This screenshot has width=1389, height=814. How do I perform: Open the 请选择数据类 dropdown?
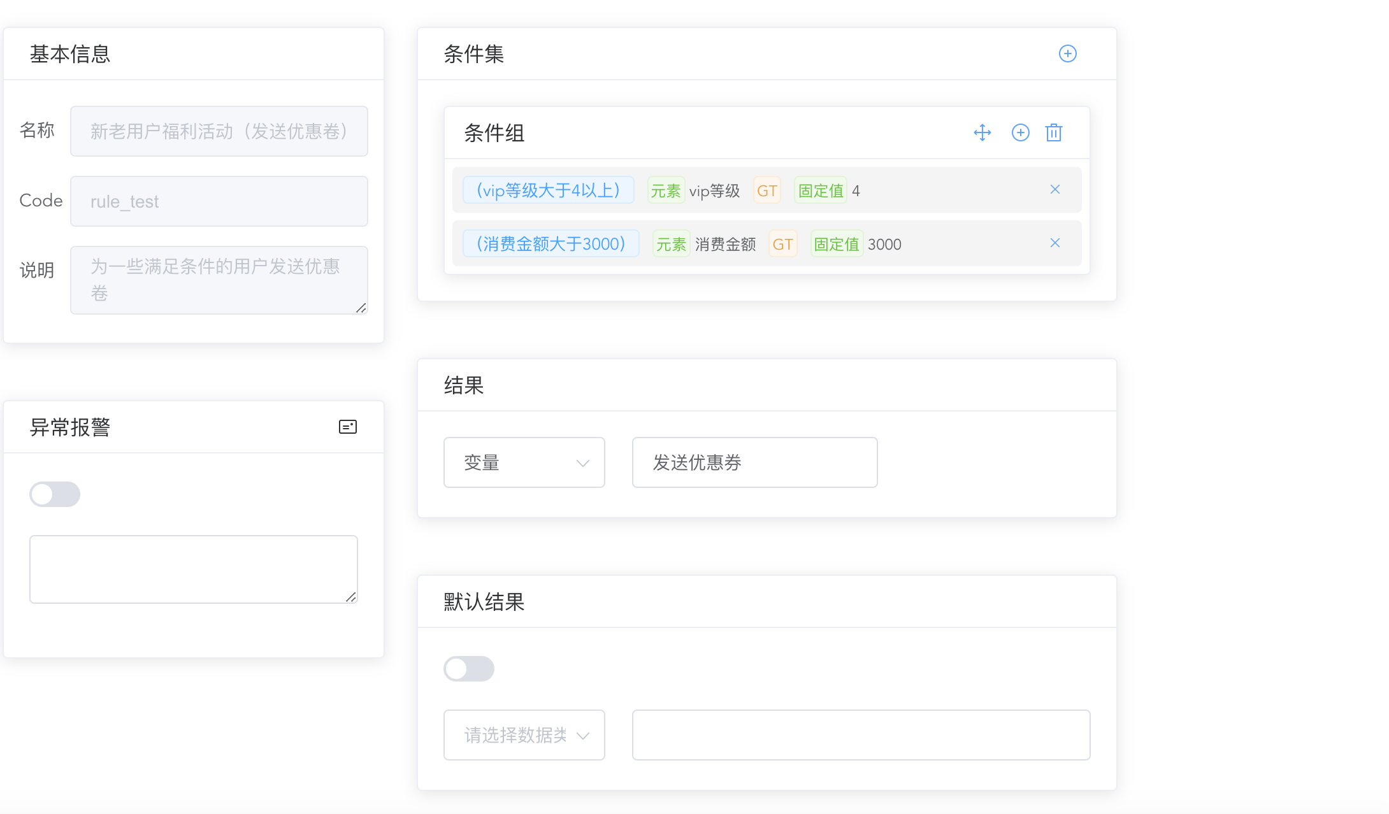pyautogui.click(x=524, y=734)
